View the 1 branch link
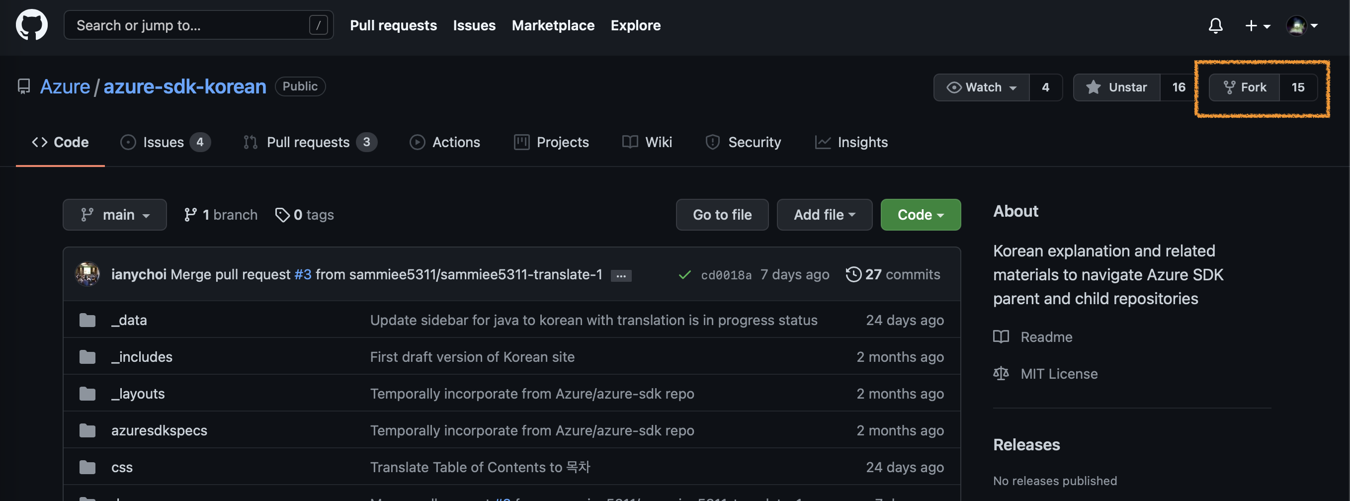1350x501 pixels. [x=221, y=214]
